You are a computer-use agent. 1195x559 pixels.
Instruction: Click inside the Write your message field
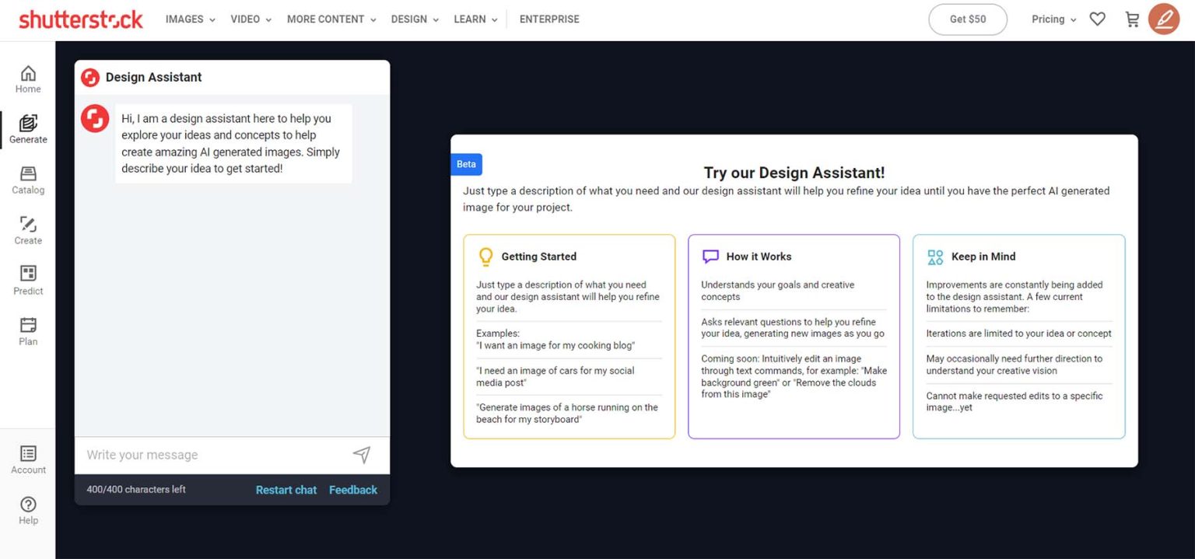(194, 455)
